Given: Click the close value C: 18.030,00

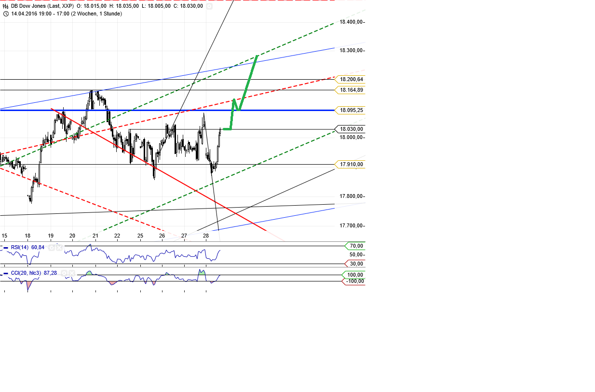Looking at the screenshot, I should pyautogui.click(x=188, y=6).
